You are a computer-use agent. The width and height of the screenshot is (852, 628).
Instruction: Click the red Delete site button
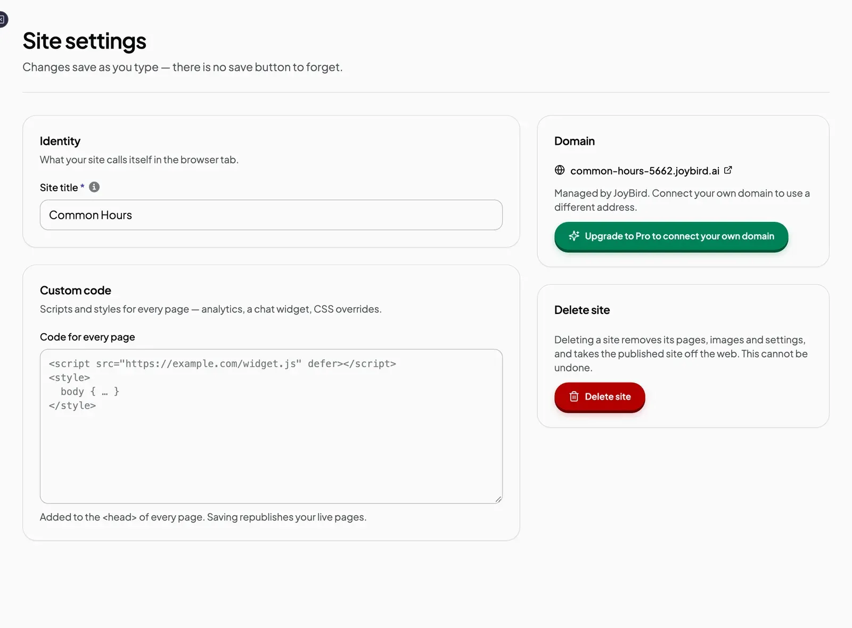pos(600,397)
